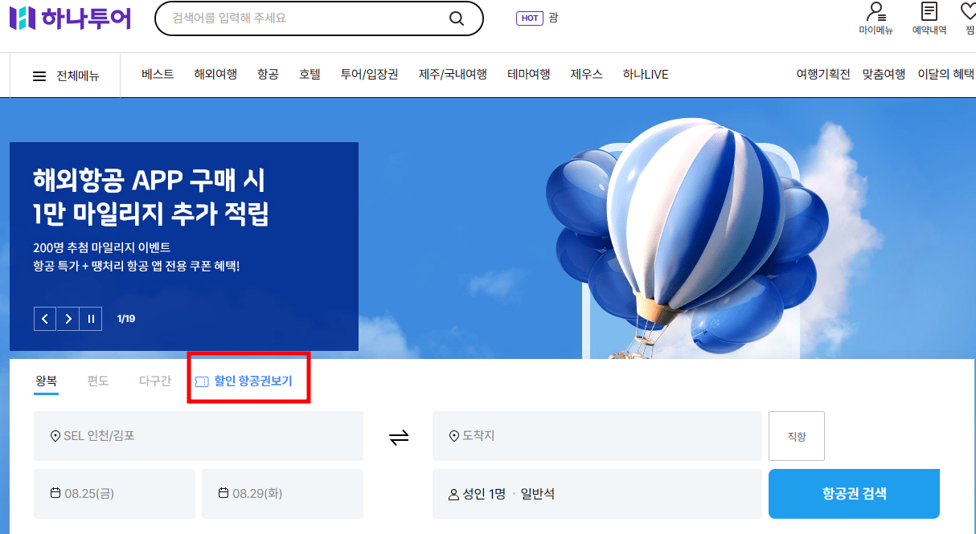Switch to the 호텔 hotel tab
Screen dimensions: 976x534
click(x=310, y=73)
